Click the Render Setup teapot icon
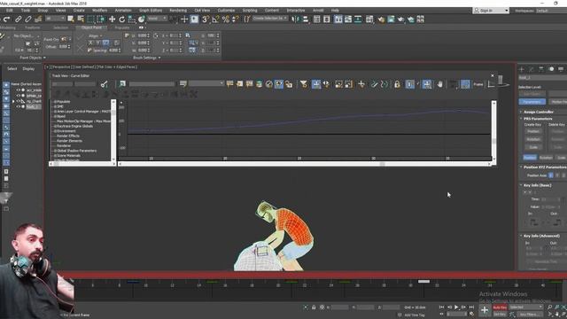This screenshot has width=567, height=319. 381,19
